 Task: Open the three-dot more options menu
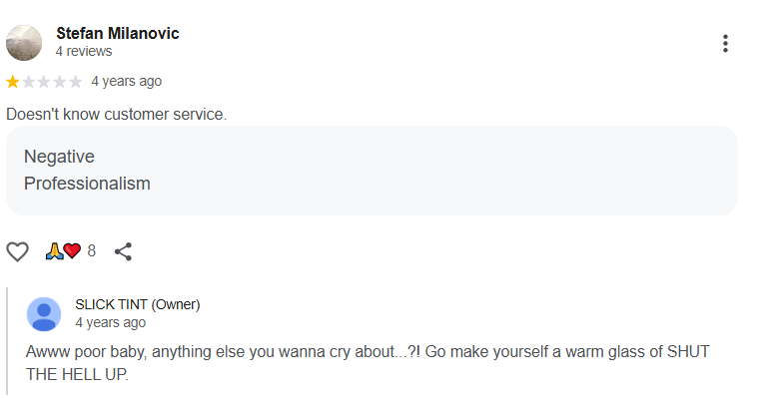coord(725,44)
